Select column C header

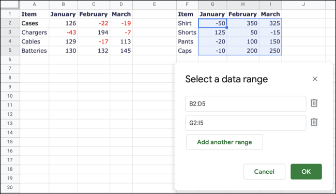click(x=94, y=5)
